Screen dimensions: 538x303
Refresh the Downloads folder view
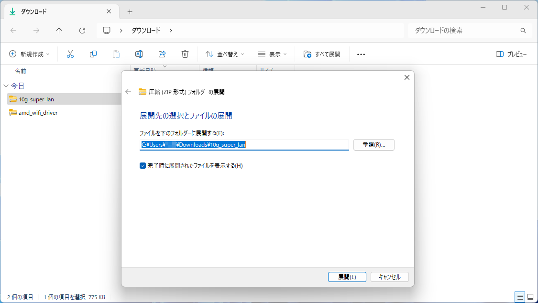point(82,30)
